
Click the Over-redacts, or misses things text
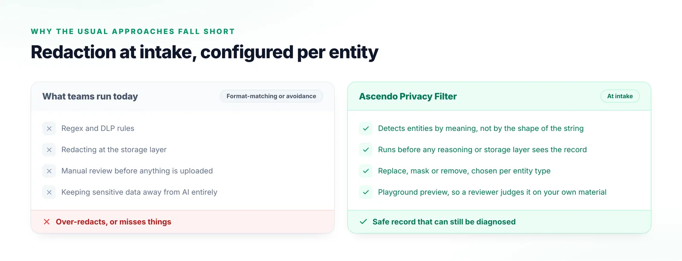[x=113, y=222]
